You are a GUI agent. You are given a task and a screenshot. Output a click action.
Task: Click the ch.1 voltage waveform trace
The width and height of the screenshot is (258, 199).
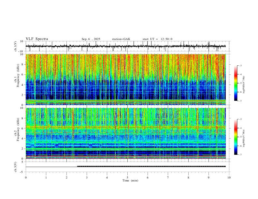tap(125, 46)
